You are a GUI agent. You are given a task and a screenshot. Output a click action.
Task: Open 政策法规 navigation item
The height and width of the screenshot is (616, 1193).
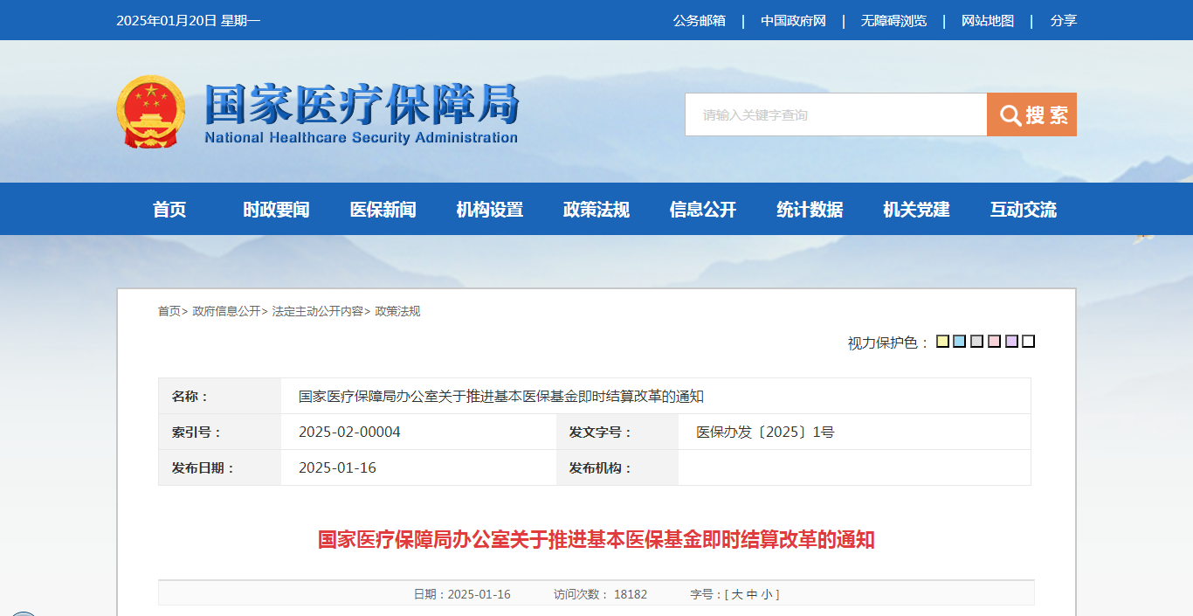(x=596, y=210)
